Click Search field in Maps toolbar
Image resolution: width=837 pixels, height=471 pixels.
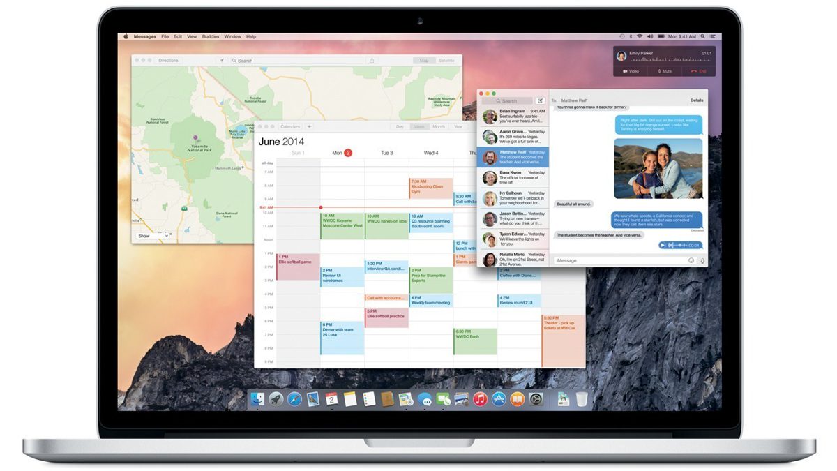(x=296, y=61)
